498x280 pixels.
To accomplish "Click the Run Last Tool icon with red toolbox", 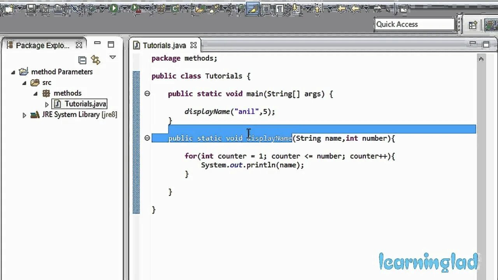I will pyautogui.click(x=135, y=9).
